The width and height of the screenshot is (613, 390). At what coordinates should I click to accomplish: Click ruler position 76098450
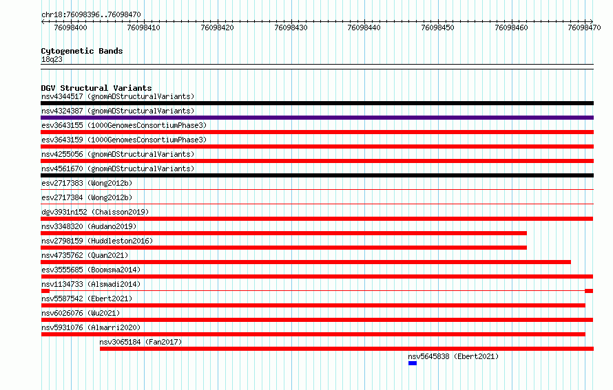(x=437, y=28)
